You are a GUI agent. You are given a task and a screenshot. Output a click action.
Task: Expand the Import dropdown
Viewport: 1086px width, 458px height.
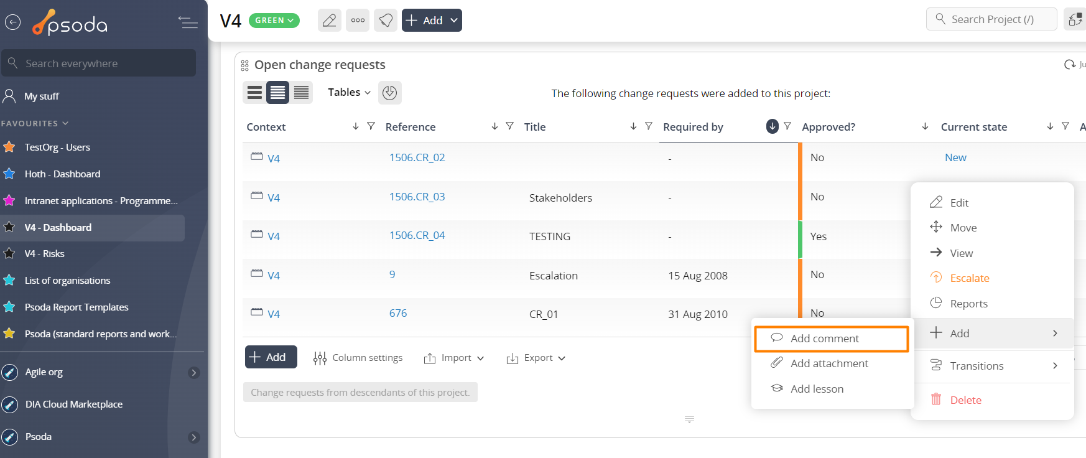pos(454,358)
